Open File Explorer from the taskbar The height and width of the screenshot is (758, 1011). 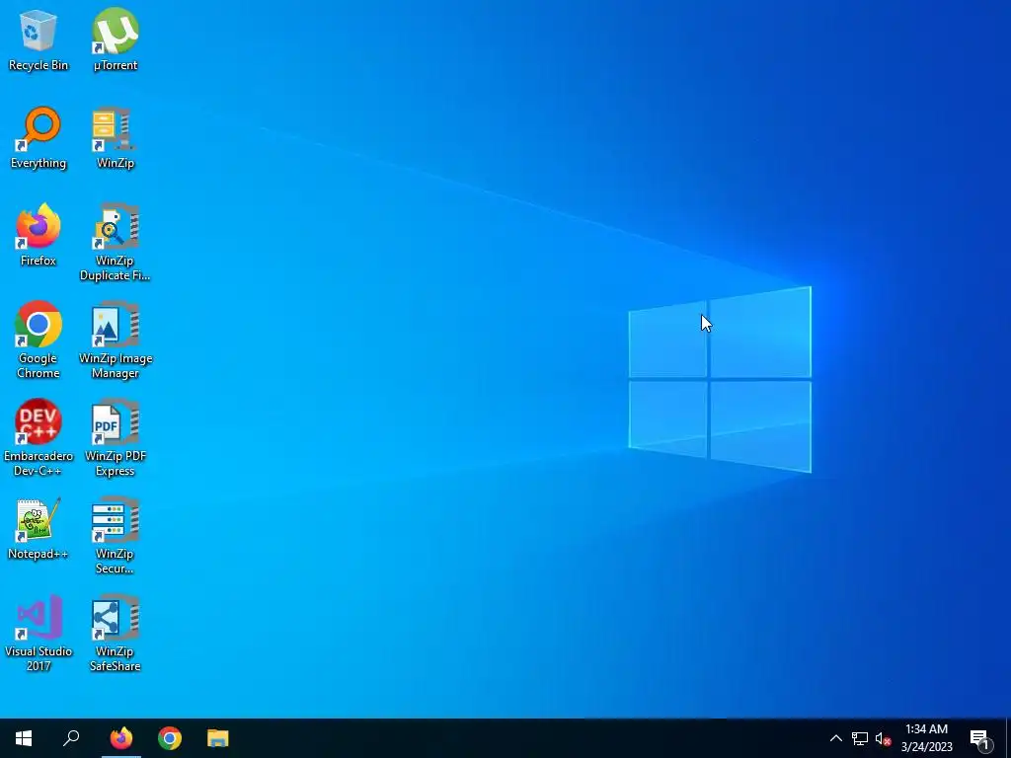click(218, 738)
